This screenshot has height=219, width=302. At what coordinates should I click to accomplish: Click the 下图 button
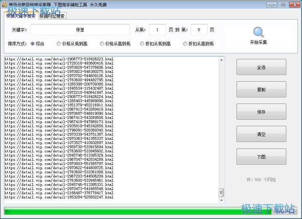coord(261,157)
